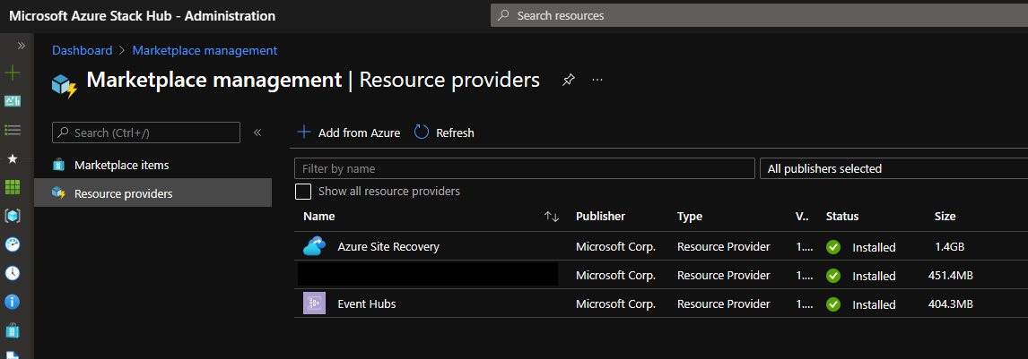This screenshot has height=359, width=1028.
Task: Click the Favorites star icon in sidebar
Action: [x=13, y=158]
